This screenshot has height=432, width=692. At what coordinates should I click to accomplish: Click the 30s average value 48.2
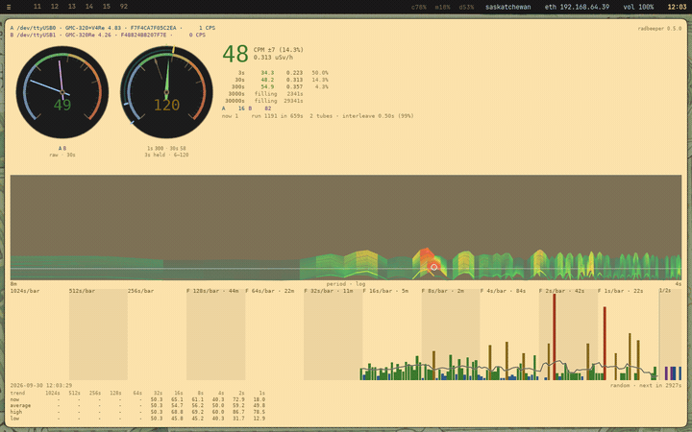267,80
